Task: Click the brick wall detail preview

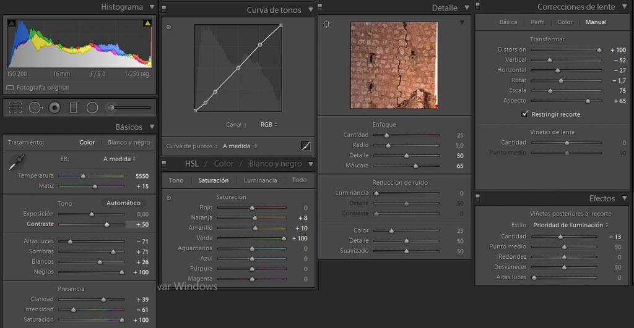Action: click(x=394, y=65)
